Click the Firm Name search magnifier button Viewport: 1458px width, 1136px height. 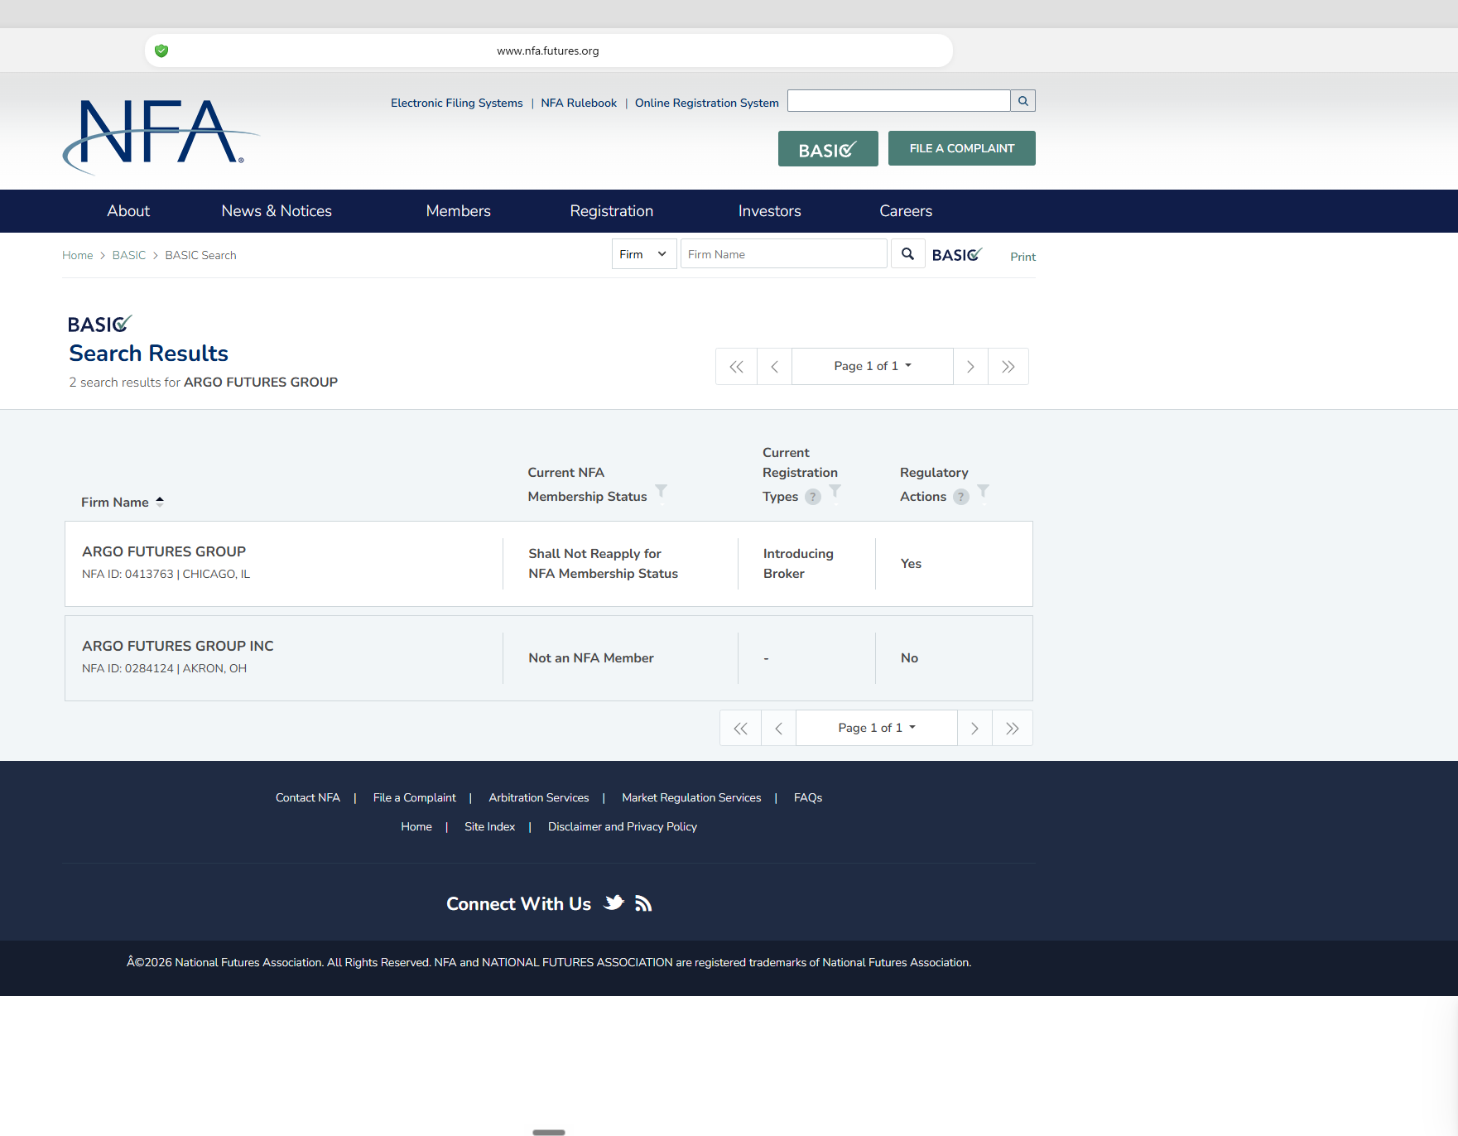pyautogui.click(x=907, y=254)
